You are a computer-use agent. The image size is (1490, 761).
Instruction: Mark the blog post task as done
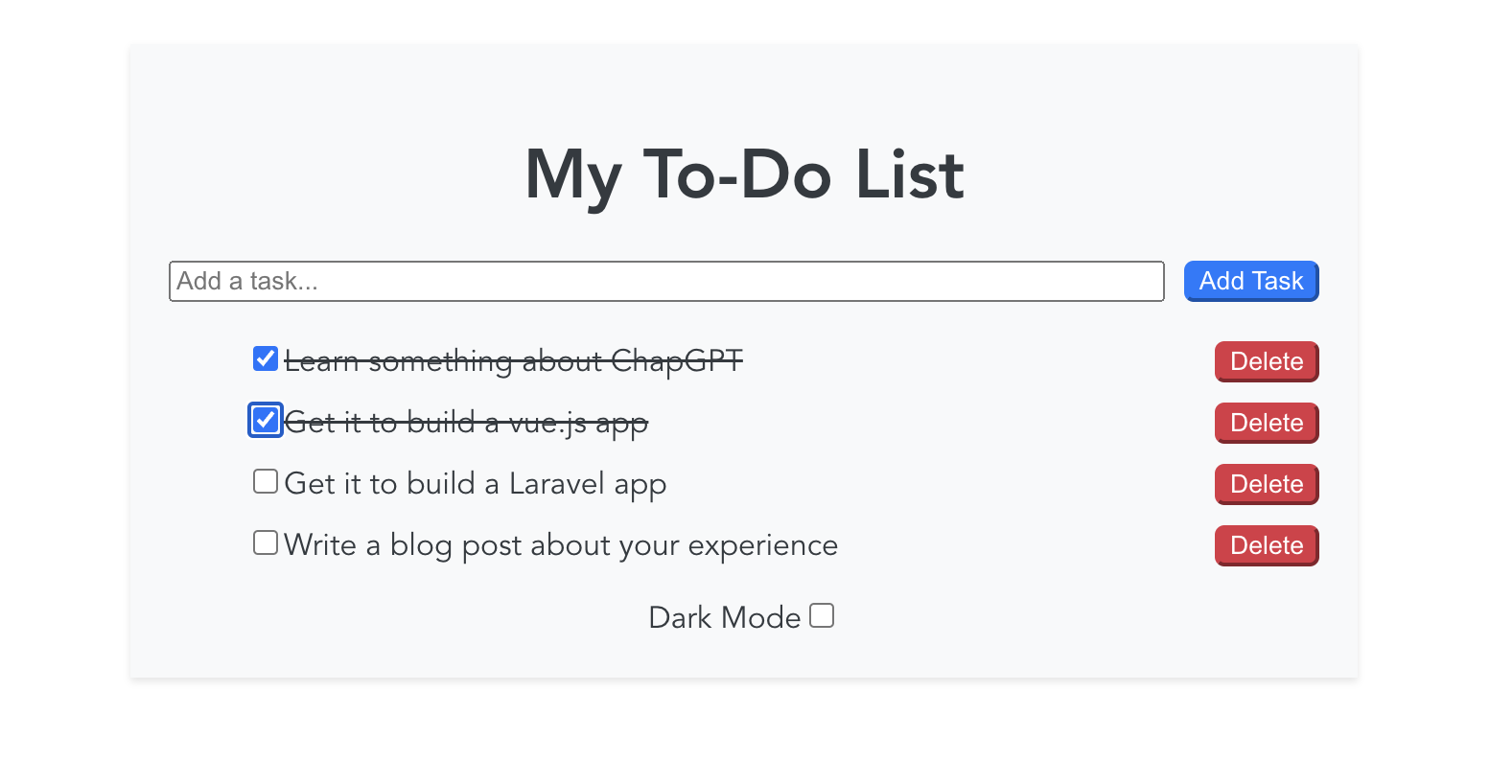pyautogui.click(x=266, y=542)
